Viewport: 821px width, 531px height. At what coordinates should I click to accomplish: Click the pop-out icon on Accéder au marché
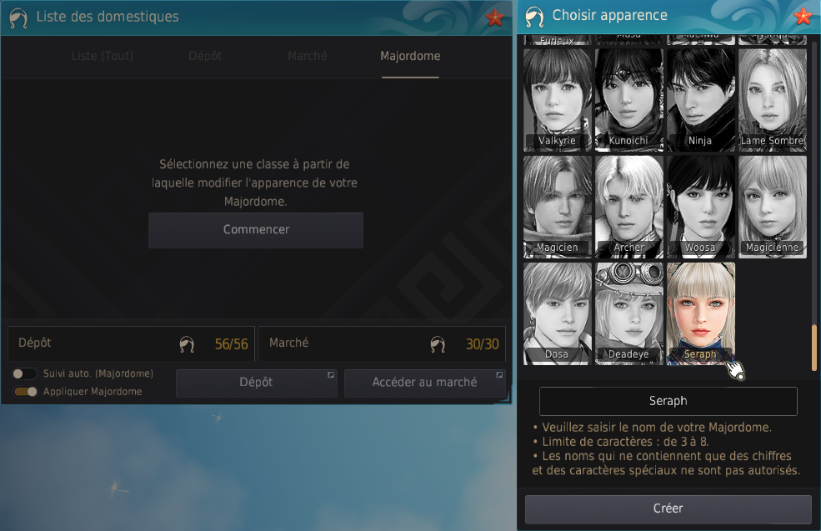(499, 375)
